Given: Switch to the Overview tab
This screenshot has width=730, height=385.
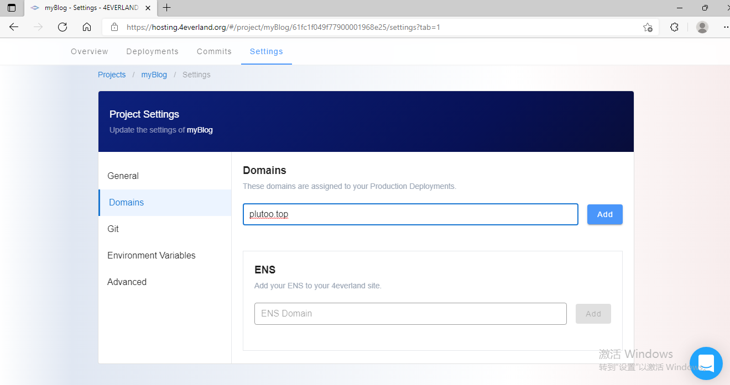Looking at the screenshot, I should [90, 51].
